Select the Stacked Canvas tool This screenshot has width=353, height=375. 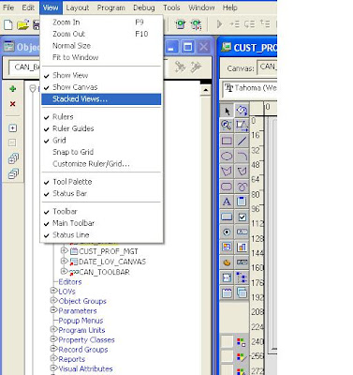[x=242, y=292]
